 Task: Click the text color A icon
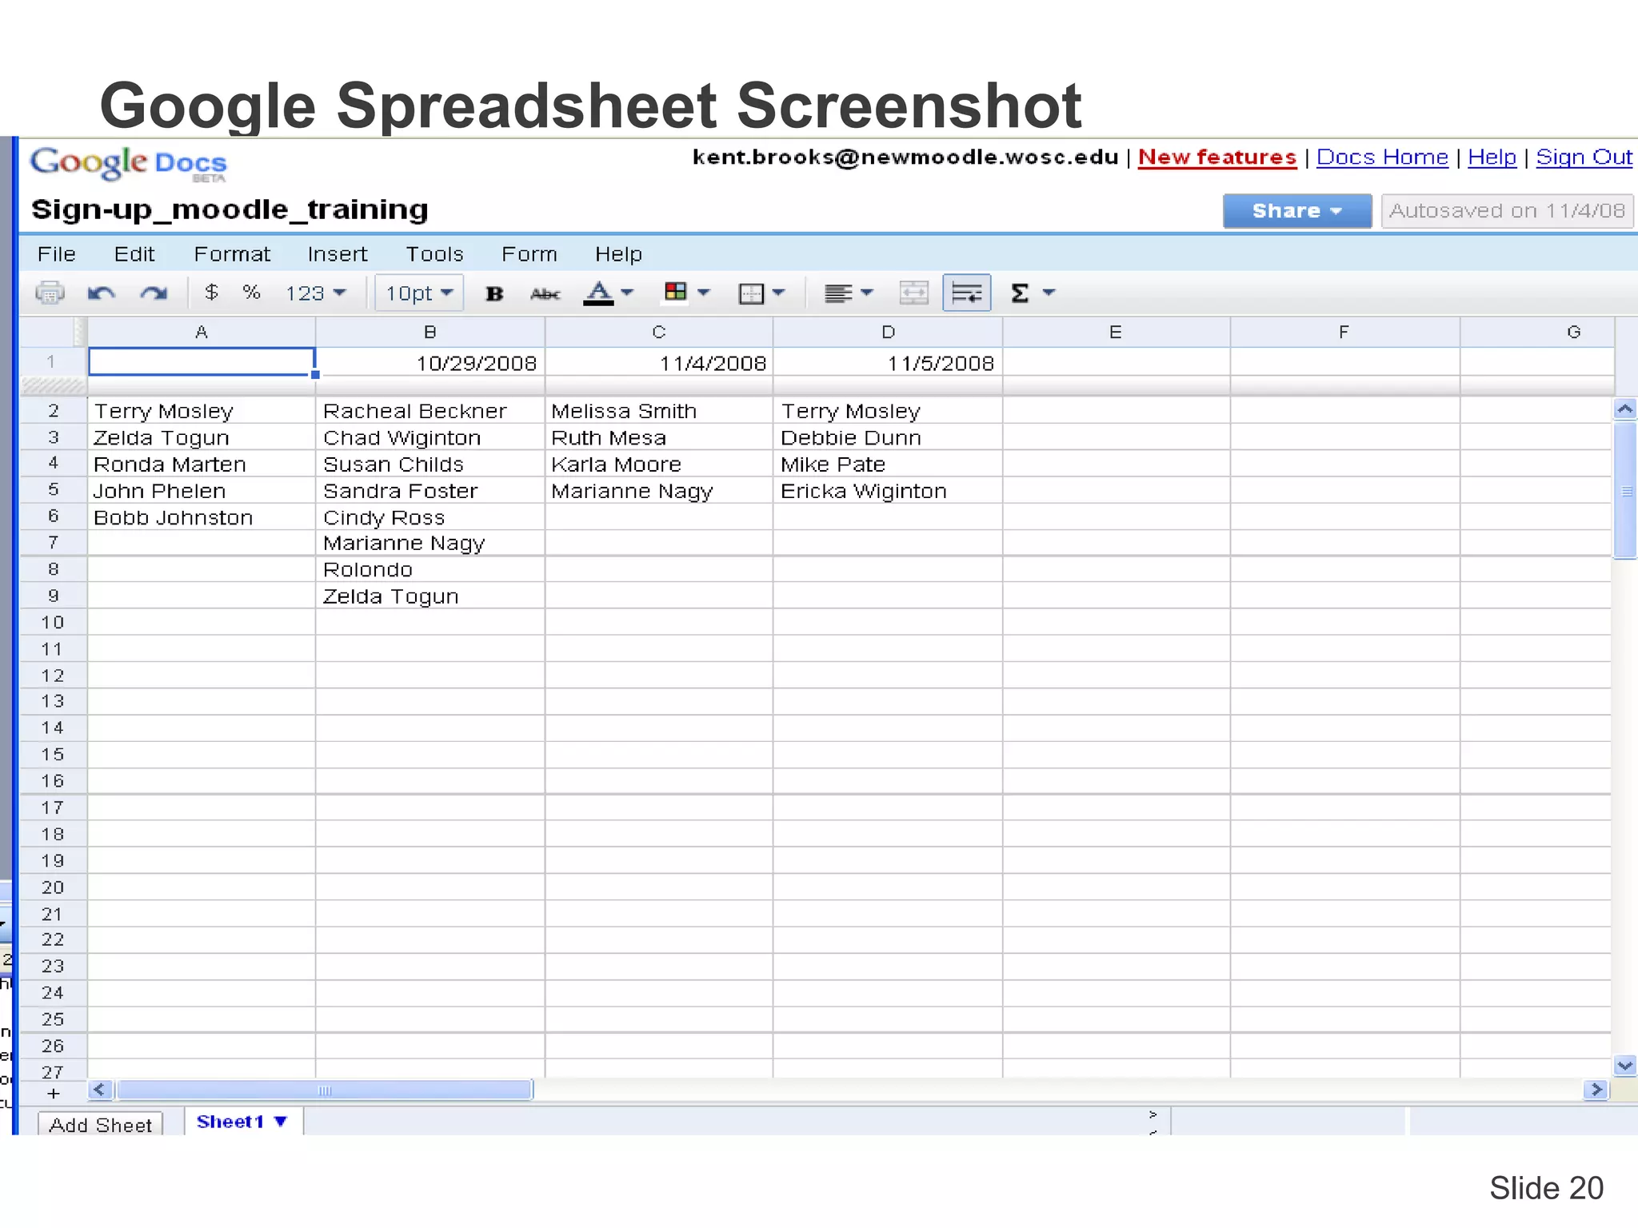tap(598, 293)
